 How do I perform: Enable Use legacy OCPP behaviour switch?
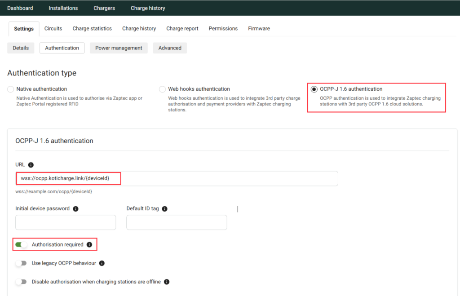[x=21, y=264]
